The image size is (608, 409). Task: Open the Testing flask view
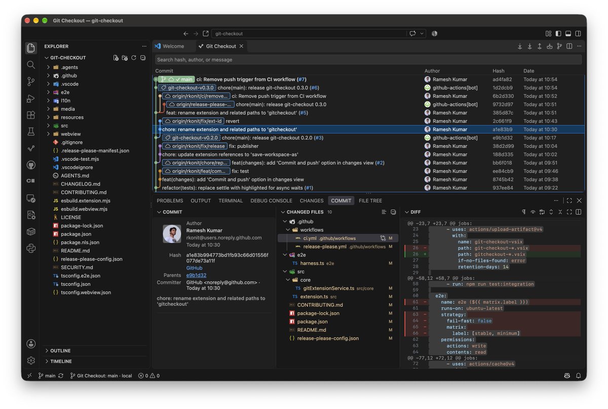point(31,132)
